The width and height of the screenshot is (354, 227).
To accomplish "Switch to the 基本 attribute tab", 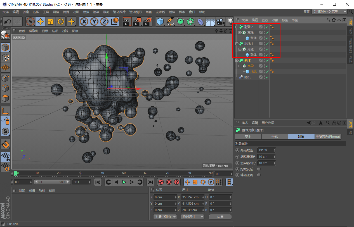I will [248, 137].
